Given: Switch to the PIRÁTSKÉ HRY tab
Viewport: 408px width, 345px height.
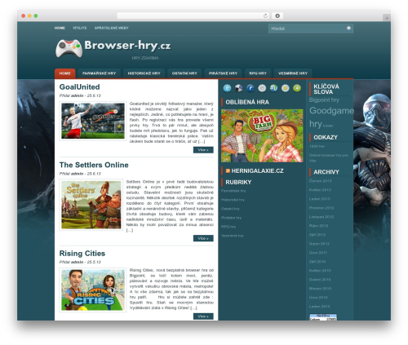Looking at the screenshot, I should coord(223,73).
